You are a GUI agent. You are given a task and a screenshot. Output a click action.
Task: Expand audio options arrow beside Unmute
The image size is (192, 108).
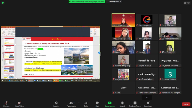pos(11,103)
